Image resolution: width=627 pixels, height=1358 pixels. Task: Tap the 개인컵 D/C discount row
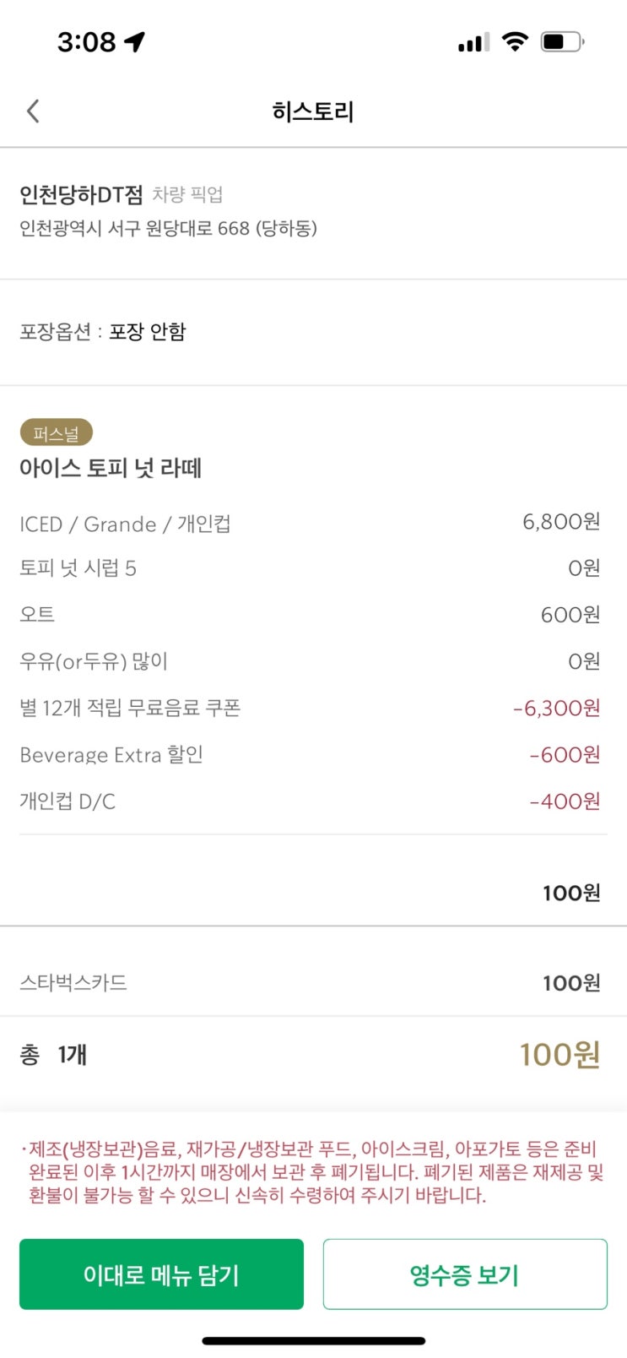[310, 801]
